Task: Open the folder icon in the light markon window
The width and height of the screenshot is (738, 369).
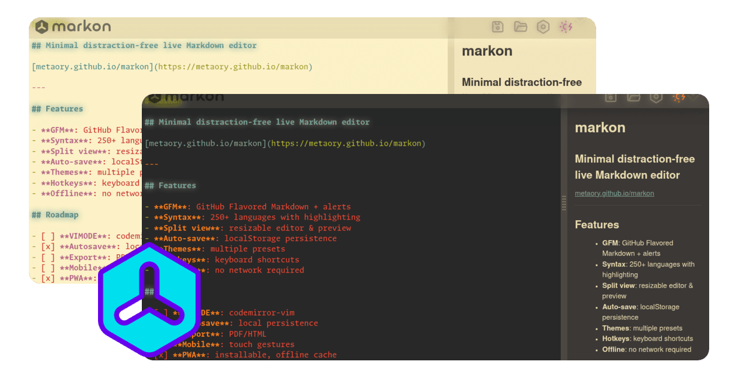Action: tap(521, 27)
